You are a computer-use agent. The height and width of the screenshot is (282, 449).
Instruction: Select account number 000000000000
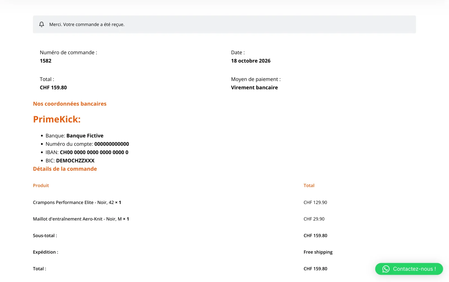click(112, 144)
